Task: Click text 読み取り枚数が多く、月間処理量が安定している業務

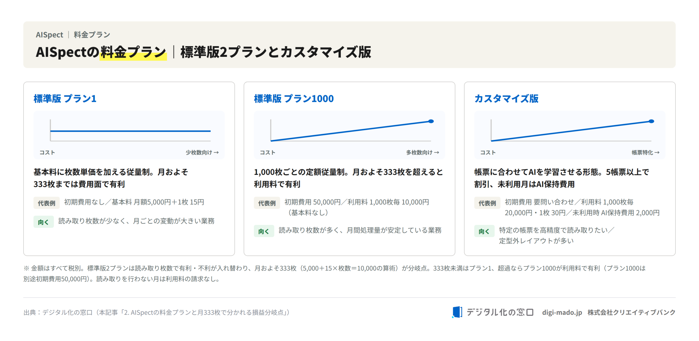Action: coord(360,230)
